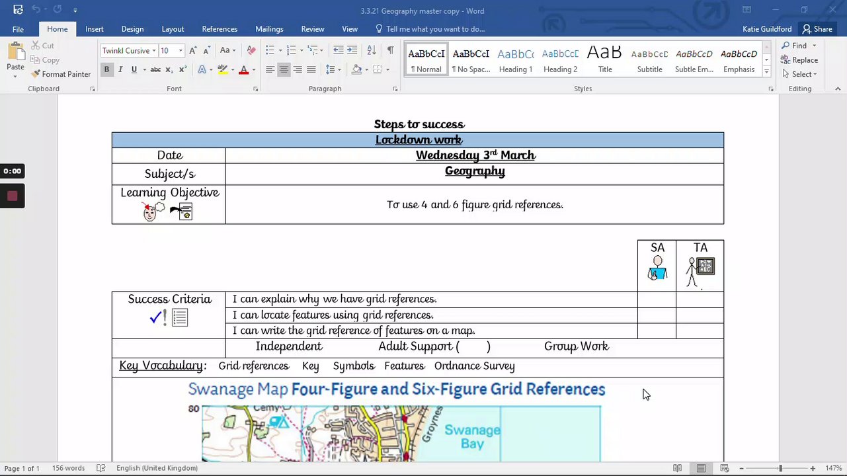
Task: Switch to Web Layout view
Action: click(725, 468)
